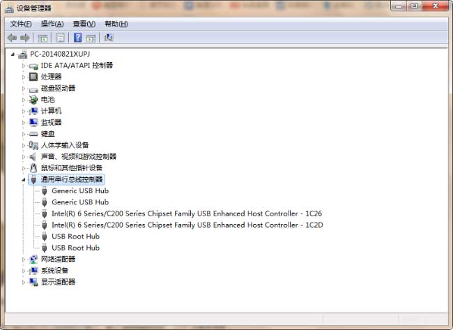
Task: Toggle the action pane toolbar icon
Action: pos(91,38)
